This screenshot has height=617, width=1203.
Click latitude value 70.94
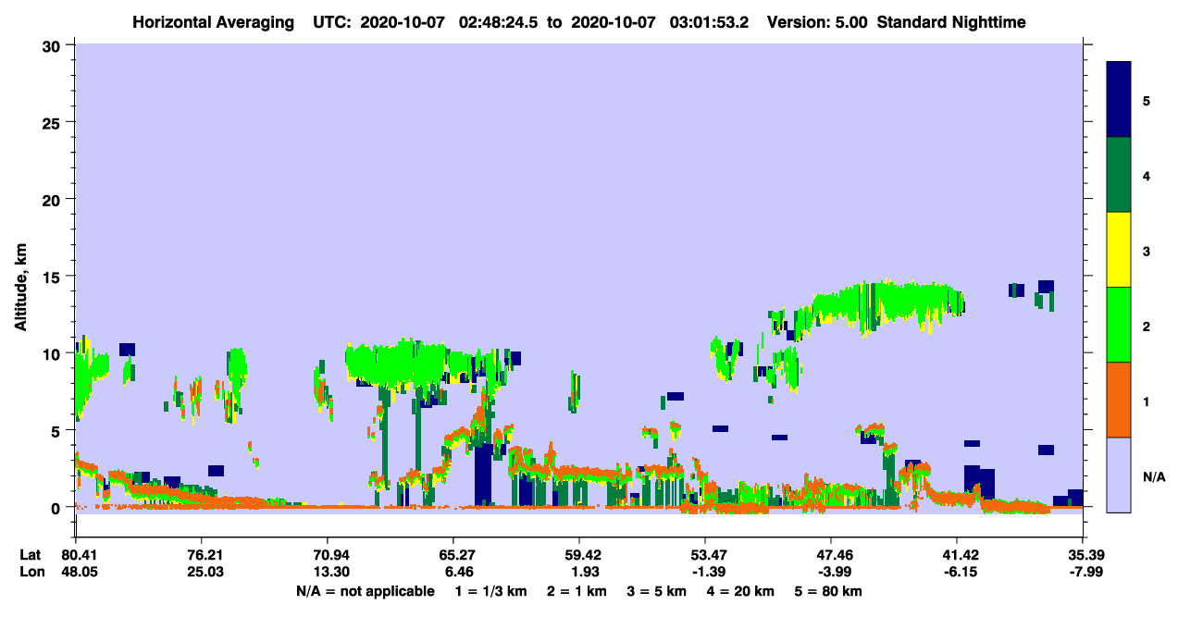pos(327,555)
